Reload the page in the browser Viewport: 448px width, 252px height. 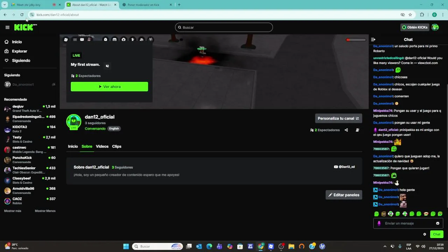22,15
